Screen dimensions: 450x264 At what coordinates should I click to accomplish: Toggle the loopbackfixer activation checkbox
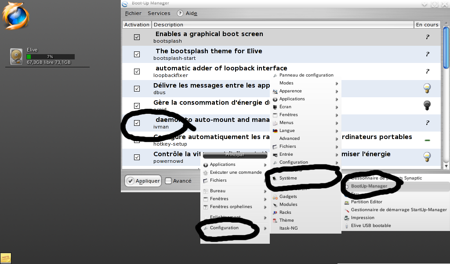(x=137, y=71)
